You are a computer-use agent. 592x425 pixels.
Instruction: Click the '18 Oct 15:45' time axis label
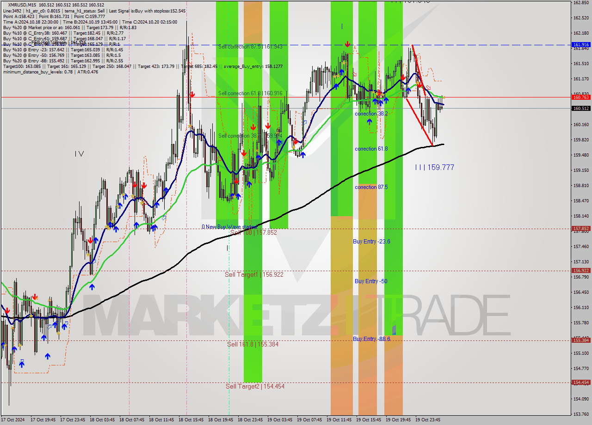[191, 420]
